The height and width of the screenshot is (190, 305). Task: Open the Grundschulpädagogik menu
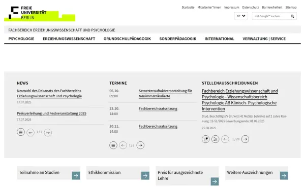(x=127, y=39)
